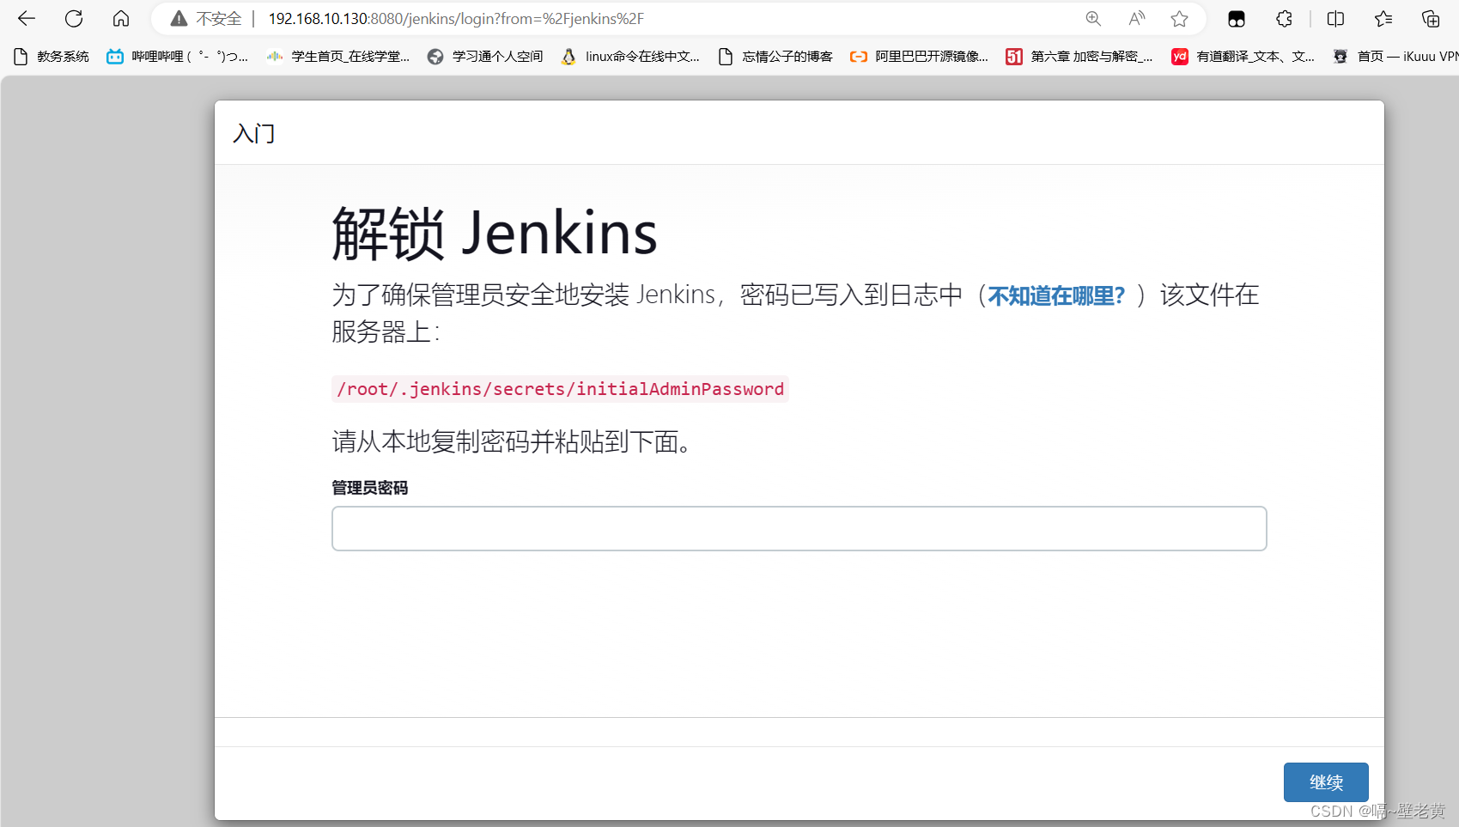The width and height of the screenshot is (1459, 827).
Task: Open the zoom magnifier in address bar
Action: coord(1093,19)
